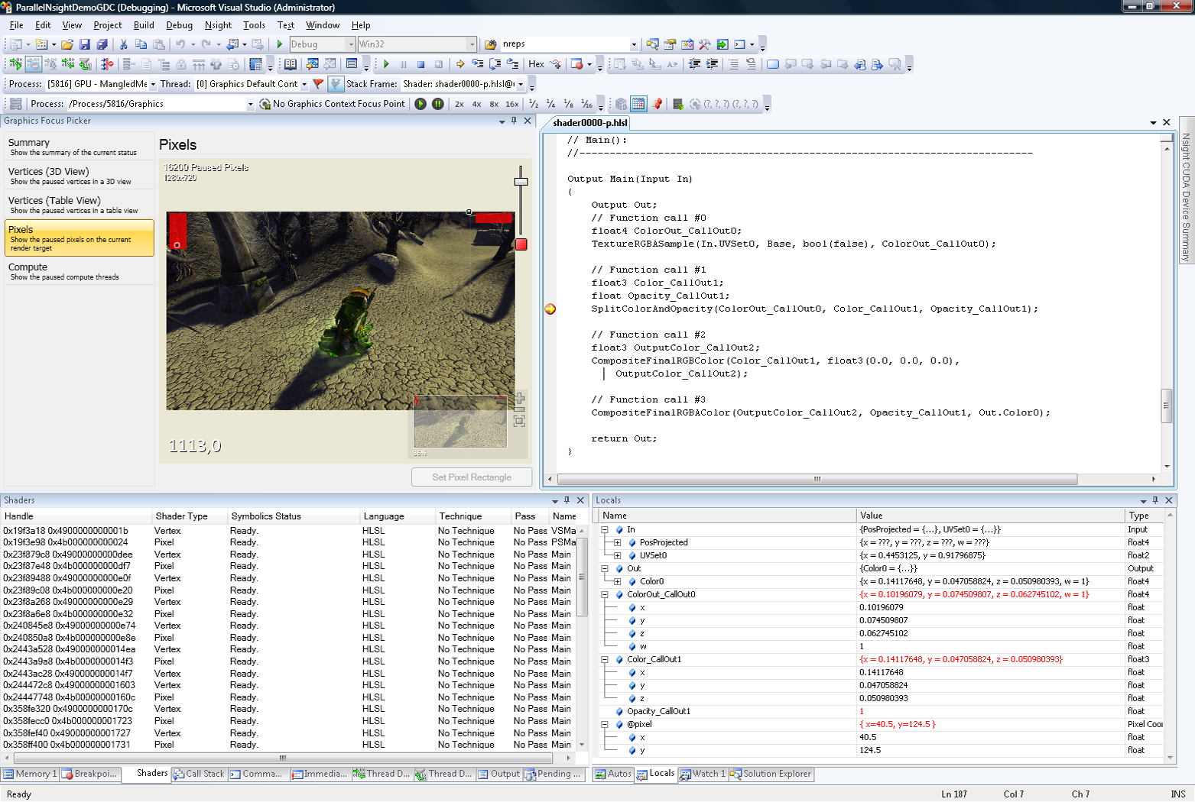Screen dimensions: 1195x802
Task: Click the highlighted calendar-grid Nsight icon
Action: [x=638, y=104]
